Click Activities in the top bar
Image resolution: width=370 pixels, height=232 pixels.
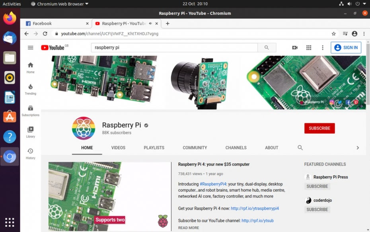(12, 4)
